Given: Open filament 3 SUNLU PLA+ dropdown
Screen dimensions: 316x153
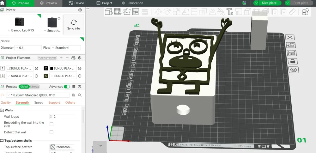Looking at the screenshot, I should pyautogui.click(x=20, y=76).
